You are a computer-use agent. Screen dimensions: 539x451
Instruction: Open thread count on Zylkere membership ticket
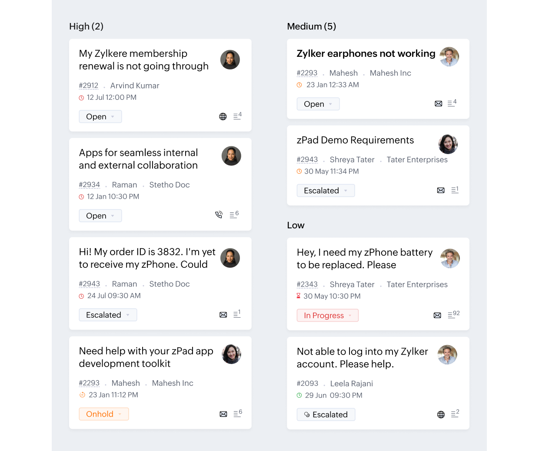tap(237, 116)
